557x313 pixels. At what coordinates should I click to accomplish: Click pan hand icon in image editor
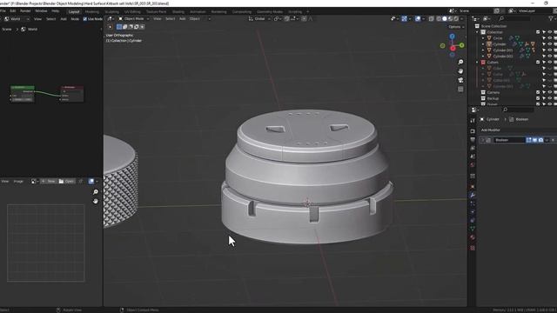pos(95,201)
